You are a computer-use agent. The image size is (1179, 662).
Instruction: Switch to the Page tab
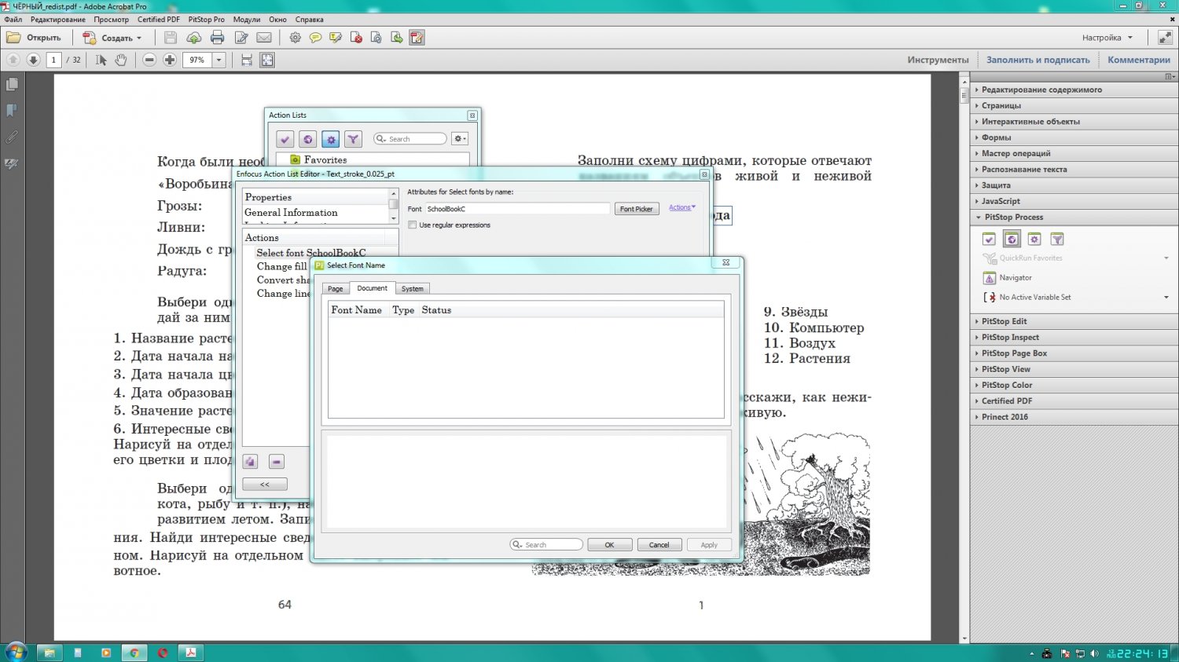[x=336, y=289]
